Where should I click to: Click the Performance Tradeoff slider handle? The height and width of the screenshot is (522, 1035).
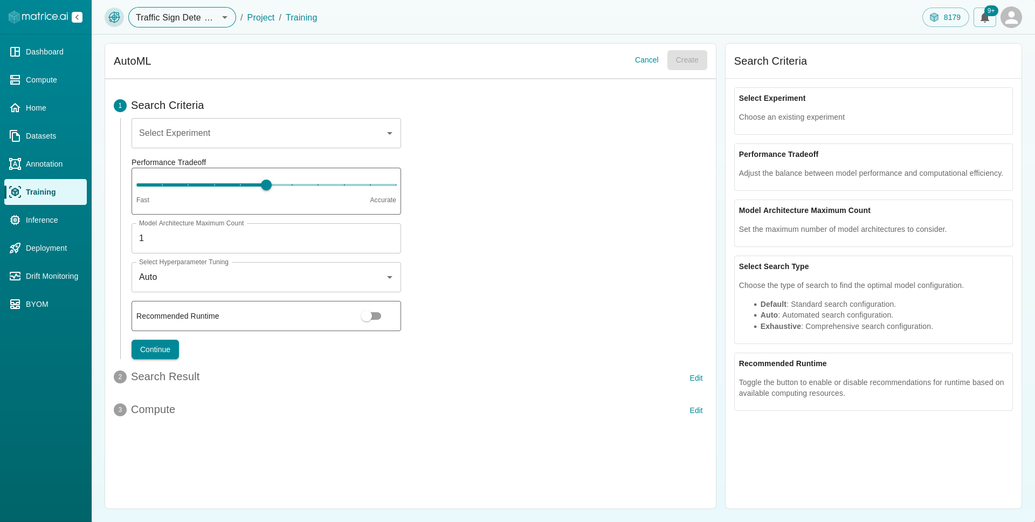tap(266, 185)
